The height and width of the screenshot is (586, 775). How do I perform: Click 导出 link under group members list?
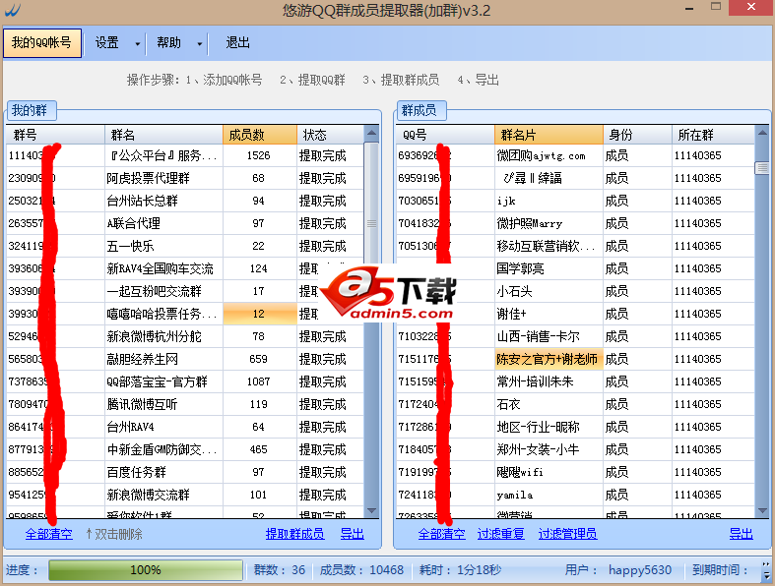741,534
